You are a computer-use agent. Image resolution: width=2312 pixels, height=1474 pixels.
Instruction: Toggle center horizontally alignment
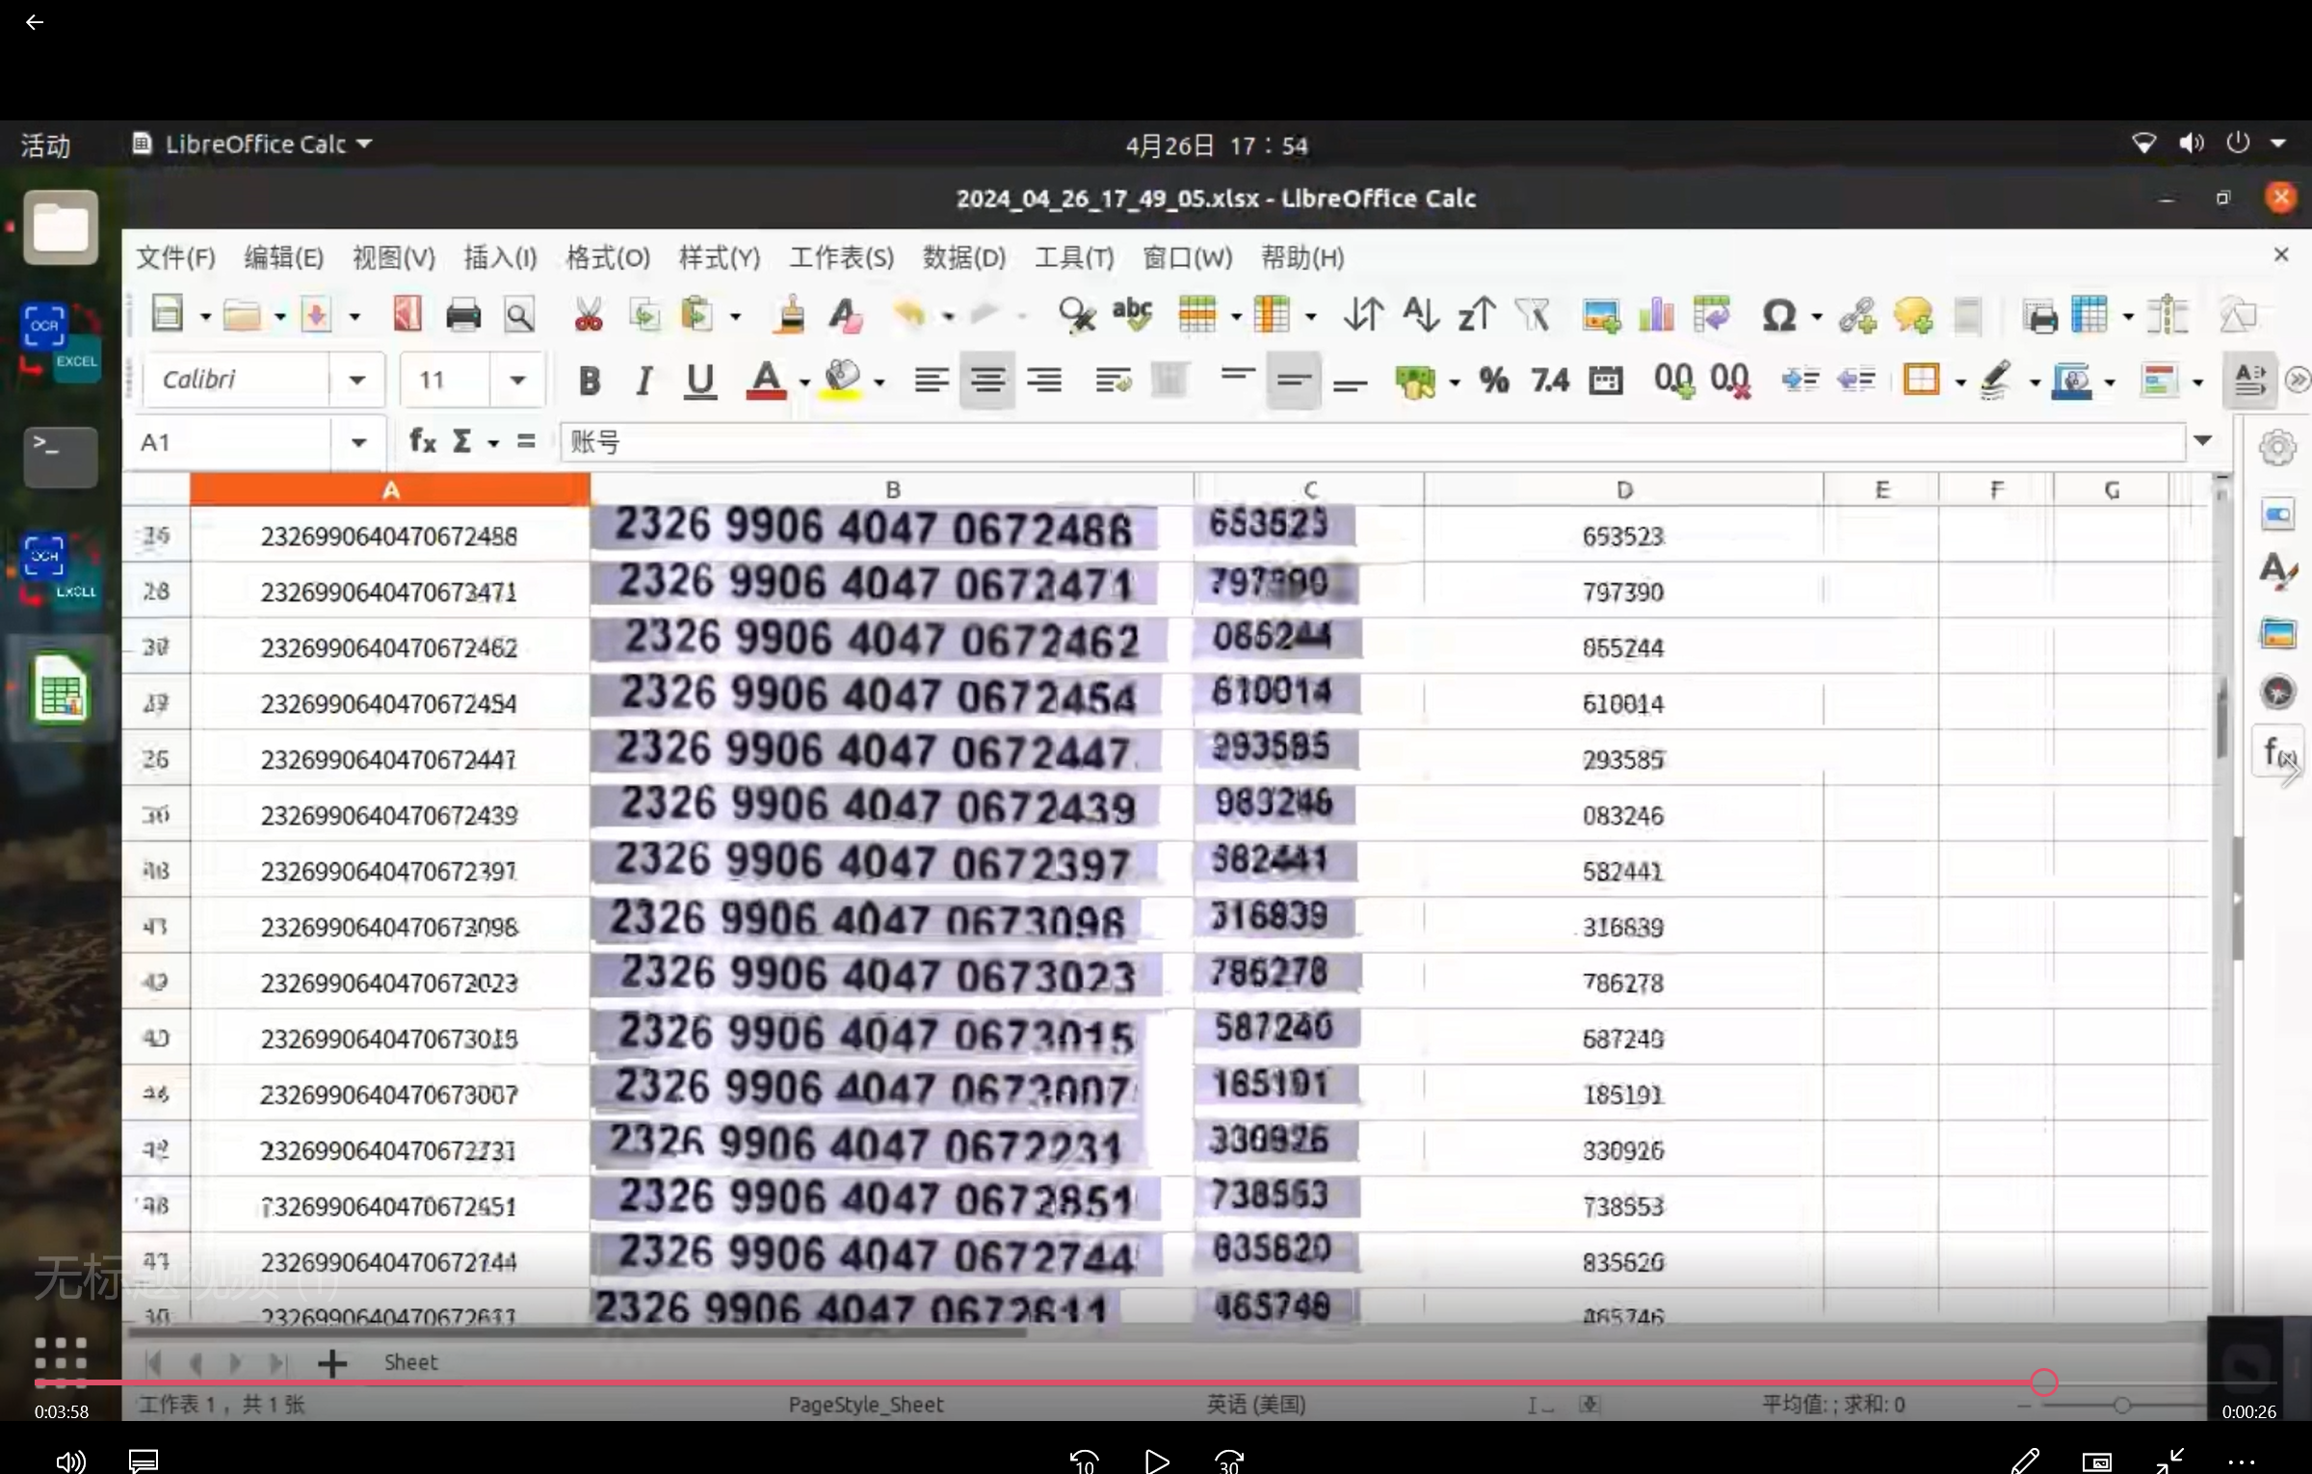pyautogui.click(x=987, y=381)
